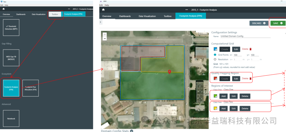
Task: Click the Add button for Class One
Action: [x=223, y=96]
